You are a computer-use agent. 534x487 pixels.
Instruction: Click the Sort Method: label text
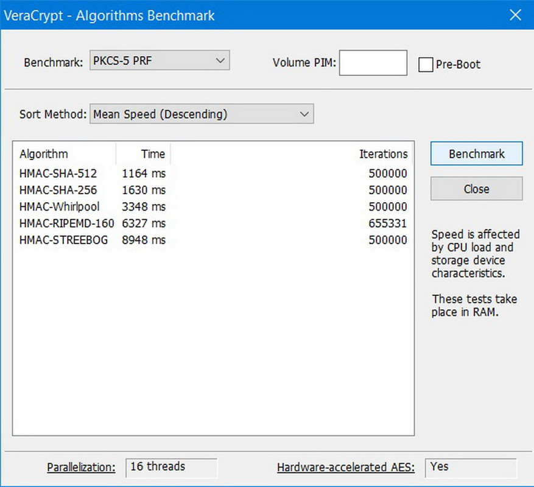pos(53,114)
